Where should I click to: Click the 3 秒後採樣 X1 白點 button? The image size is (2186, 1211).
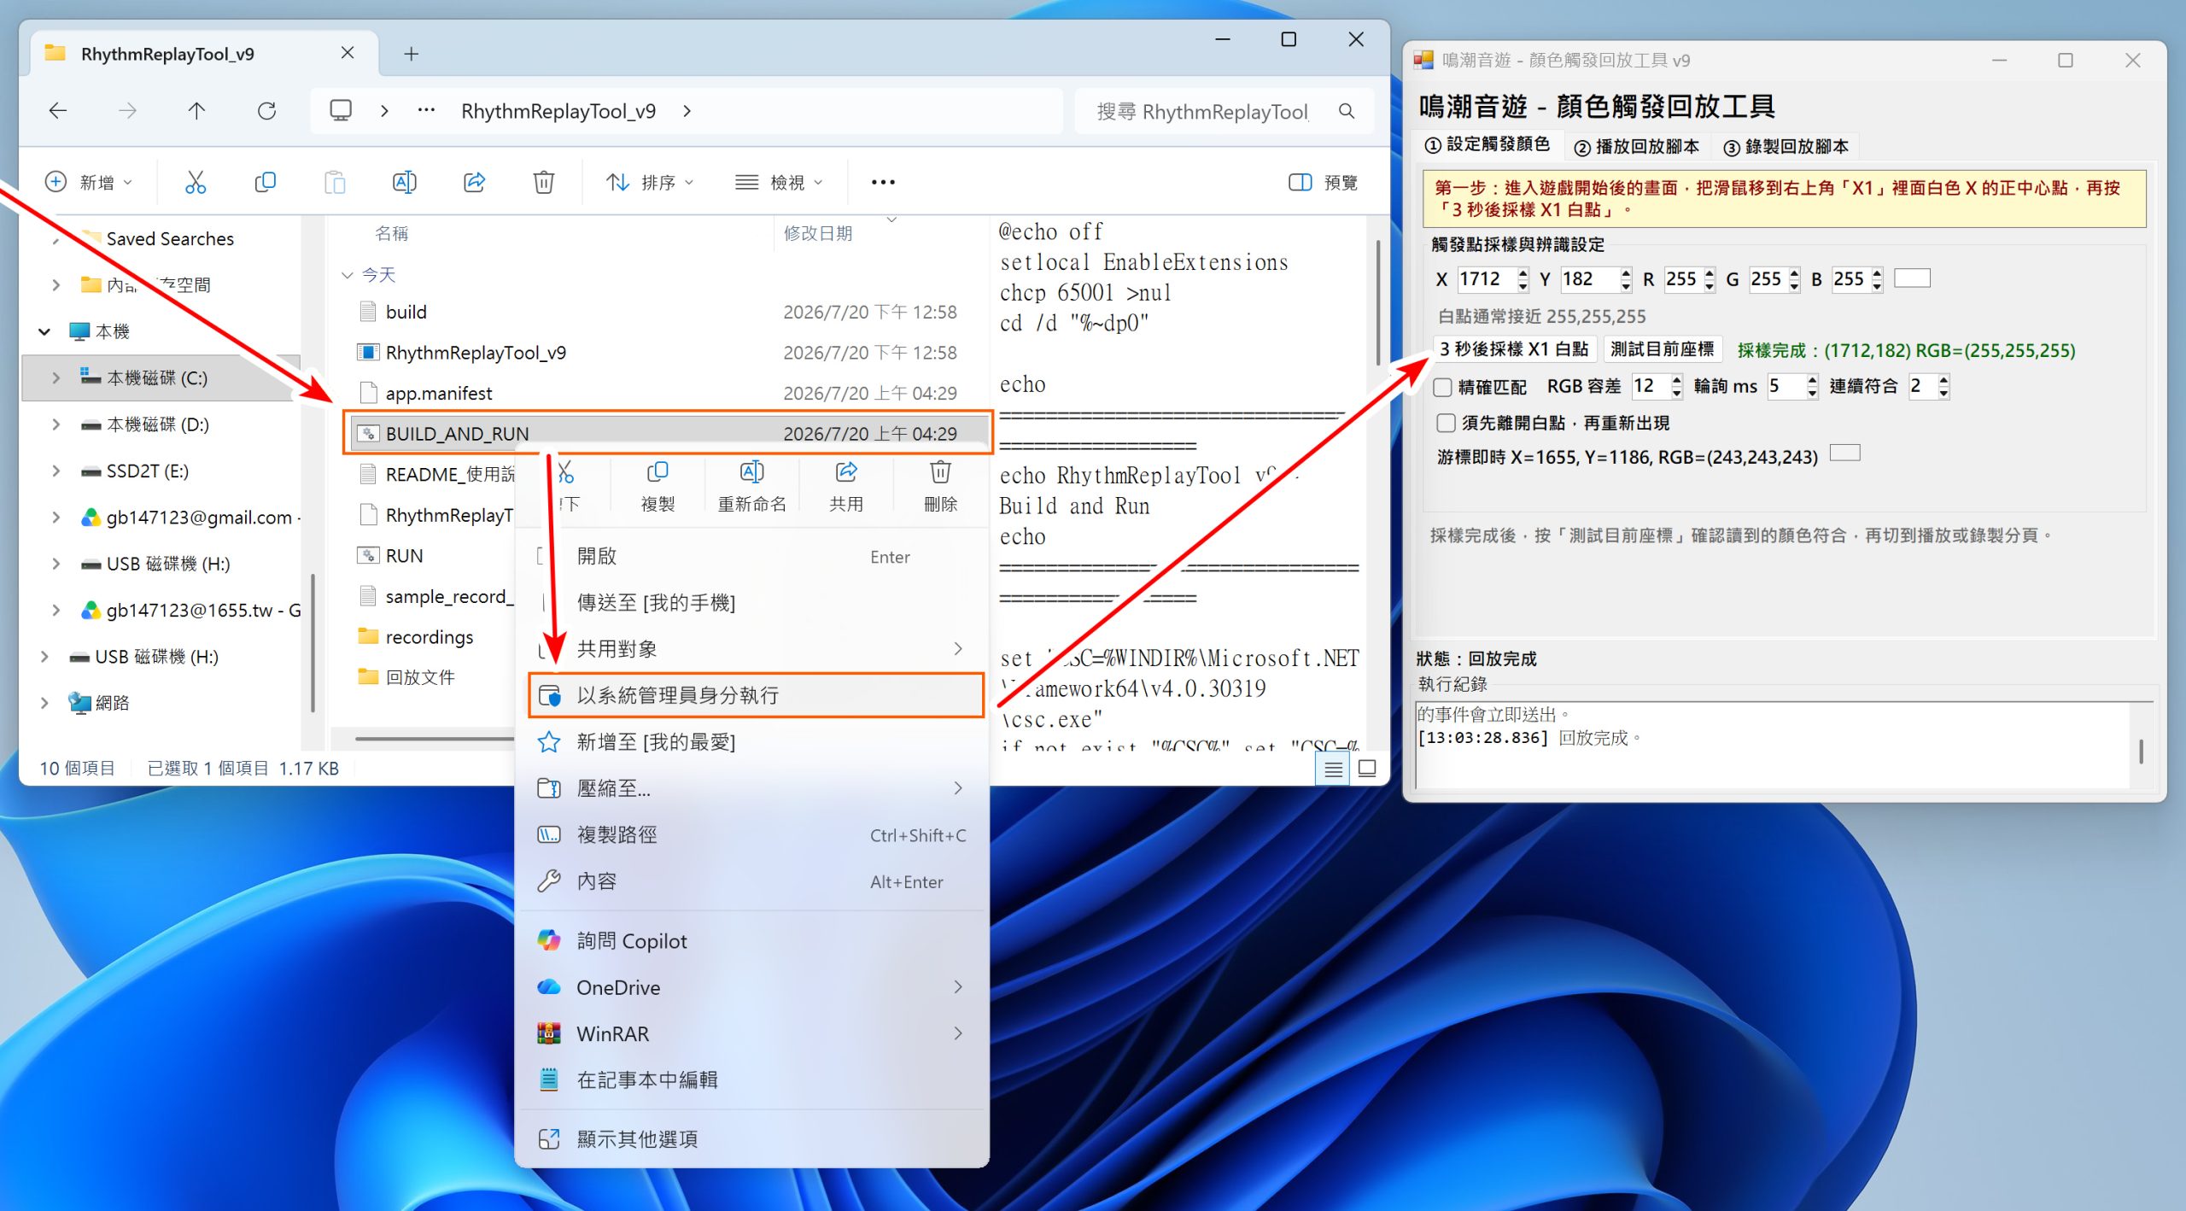click(1514, 348)
